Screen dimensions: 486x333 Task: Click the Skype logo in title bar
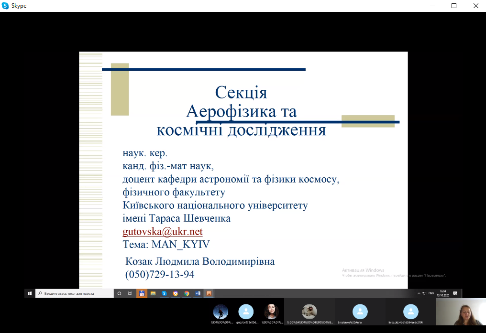[5, 6]
